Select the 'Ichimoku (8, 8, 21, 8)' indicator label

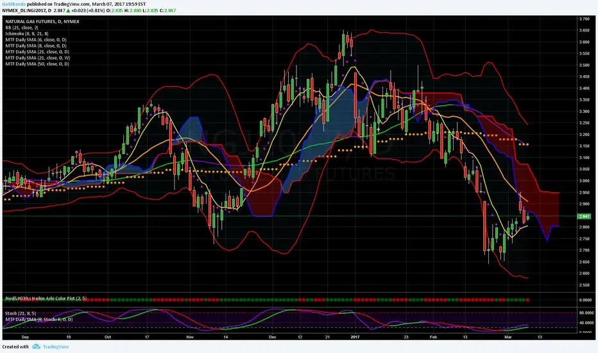point(27,33)
